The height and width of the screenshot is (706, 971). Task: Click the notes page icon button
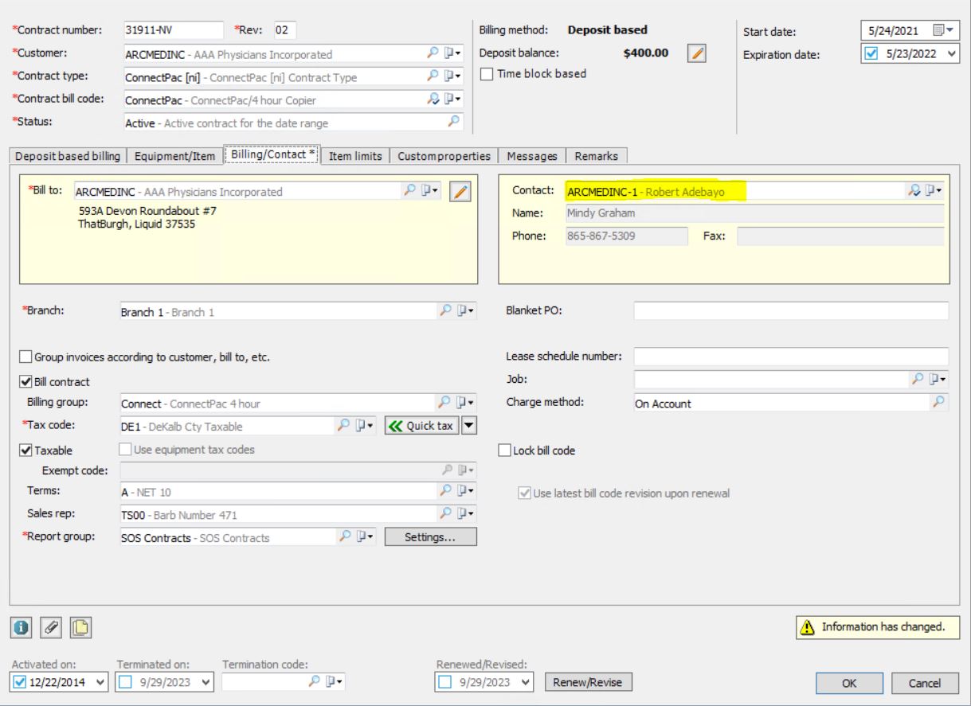[81, 627]
